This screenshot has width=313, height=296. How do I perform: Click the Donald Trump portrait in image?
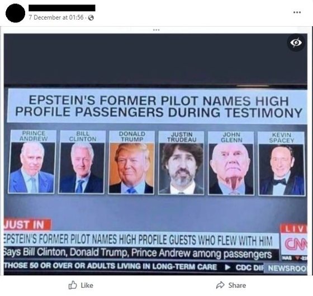[131, 168]
